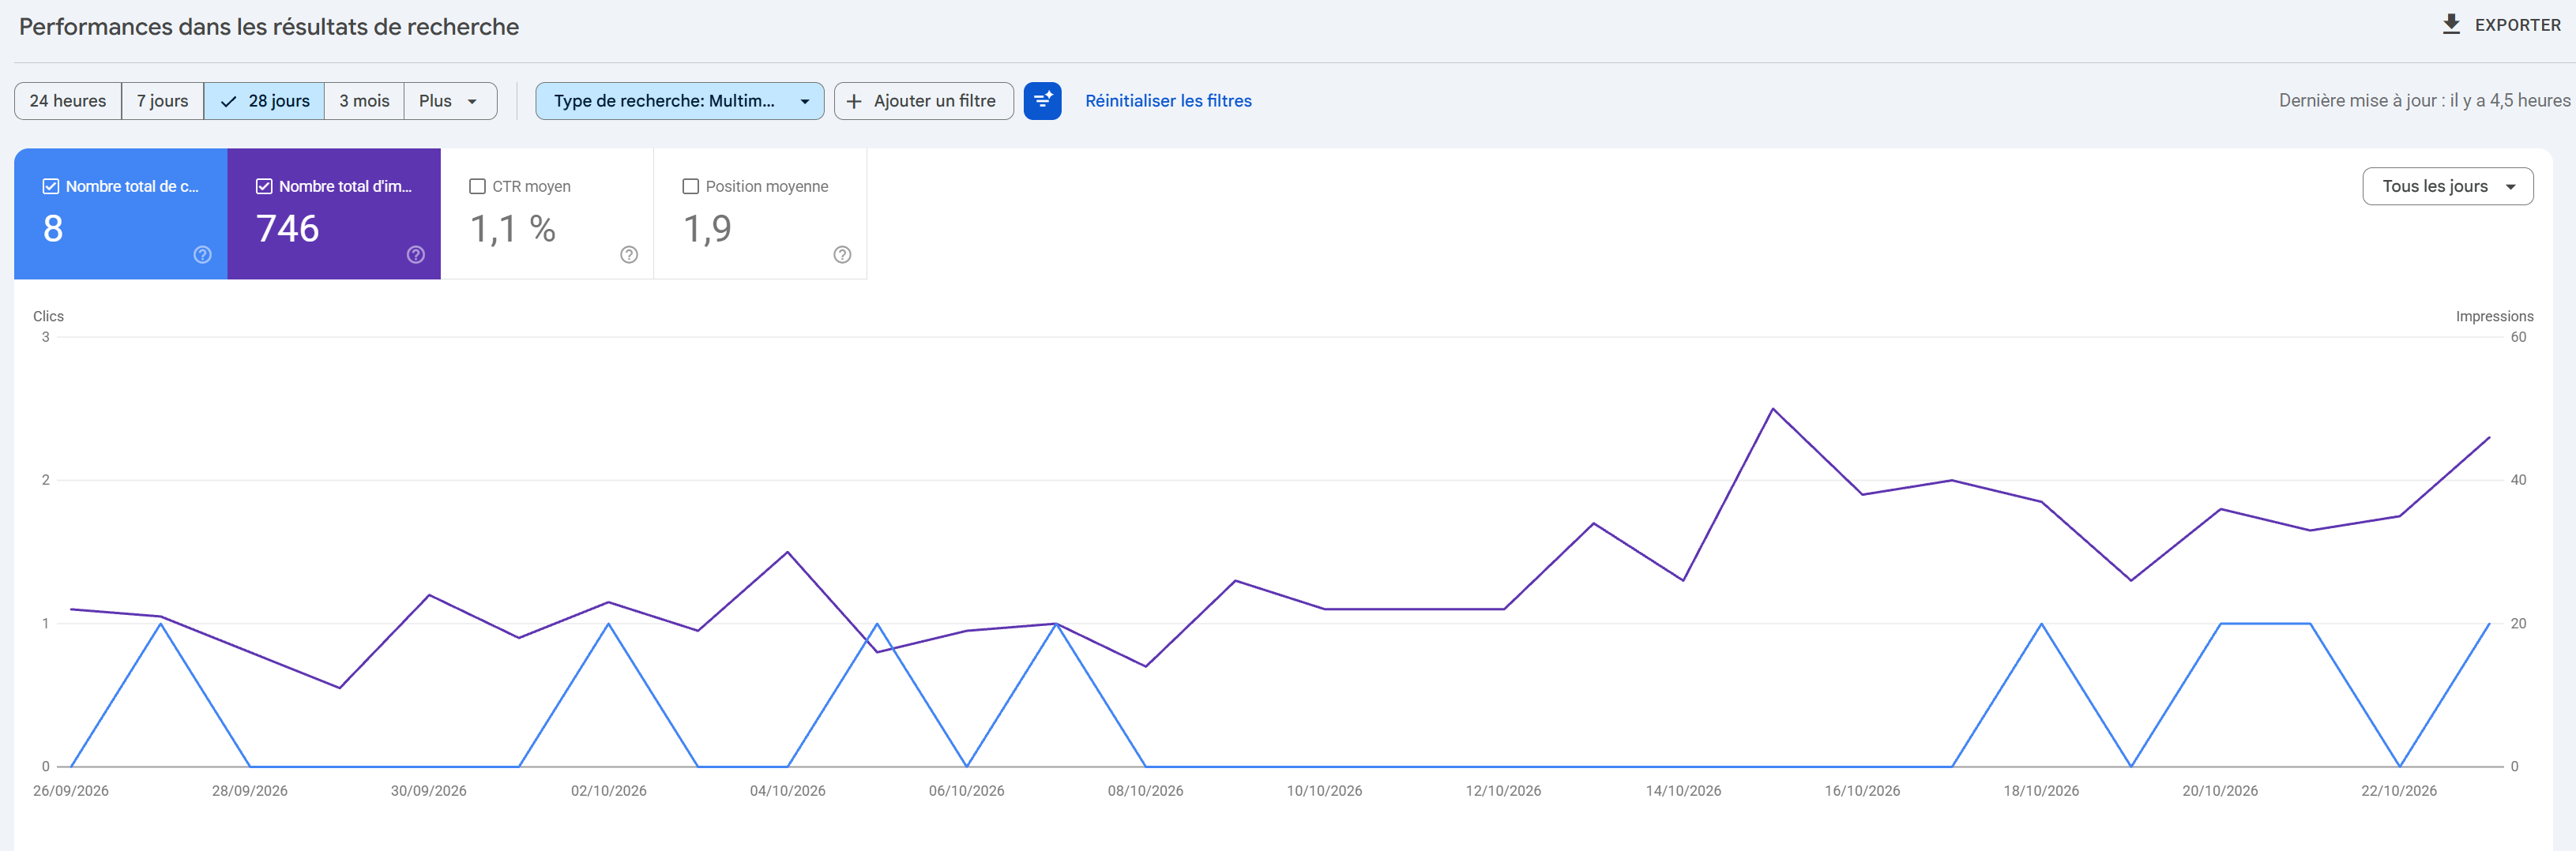This screenshot has width=2576, height=851.
Task: Click help icon on total clicks card
Action: pos(203,255)
